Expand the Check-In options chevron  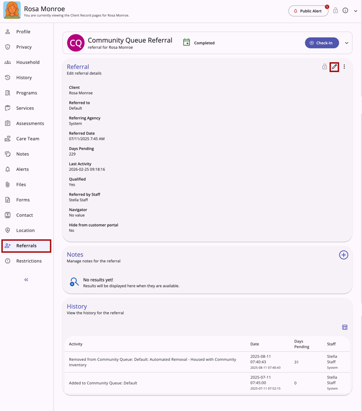click(347, 43)
